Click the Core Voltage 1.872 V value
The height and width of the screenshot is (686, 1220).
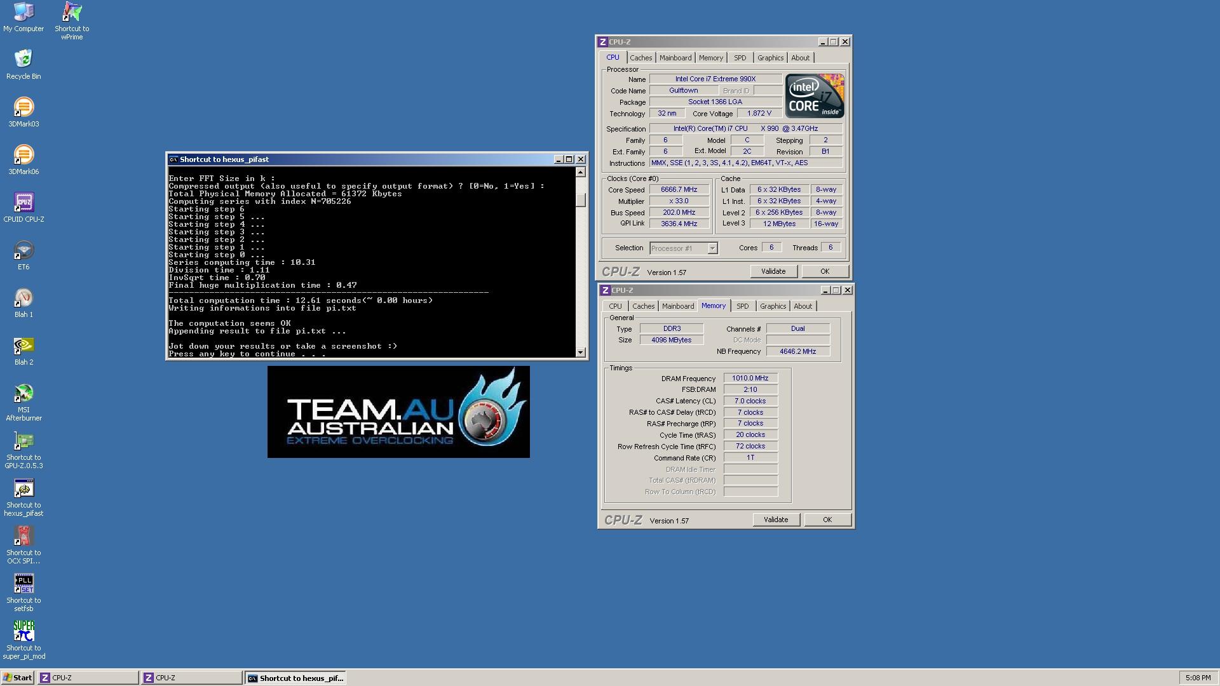tap(759, 114)
